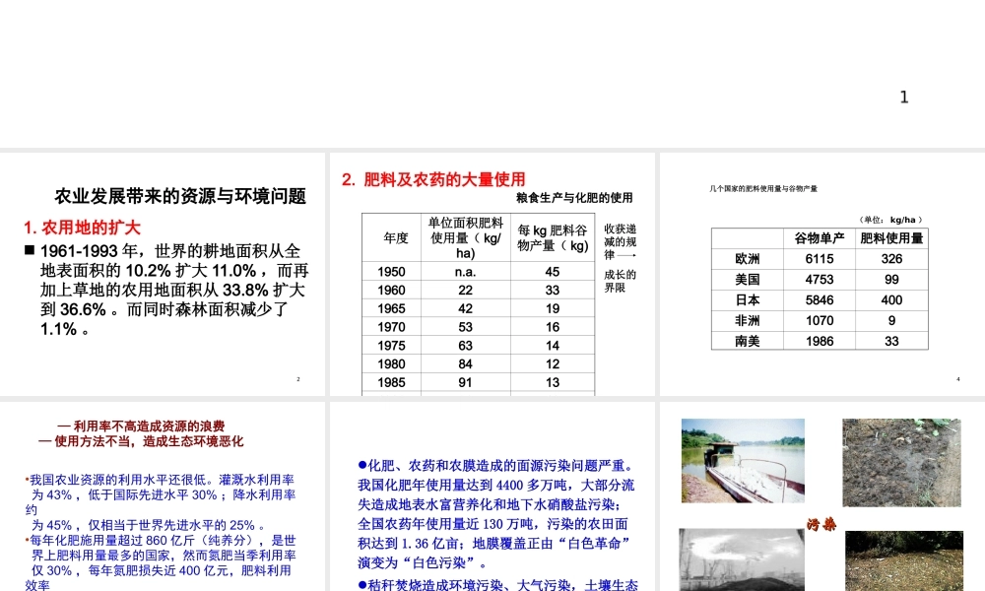This screenshot has height=591, width=985.
Task: Click the value 1986 for 南美
Action: 820,341
